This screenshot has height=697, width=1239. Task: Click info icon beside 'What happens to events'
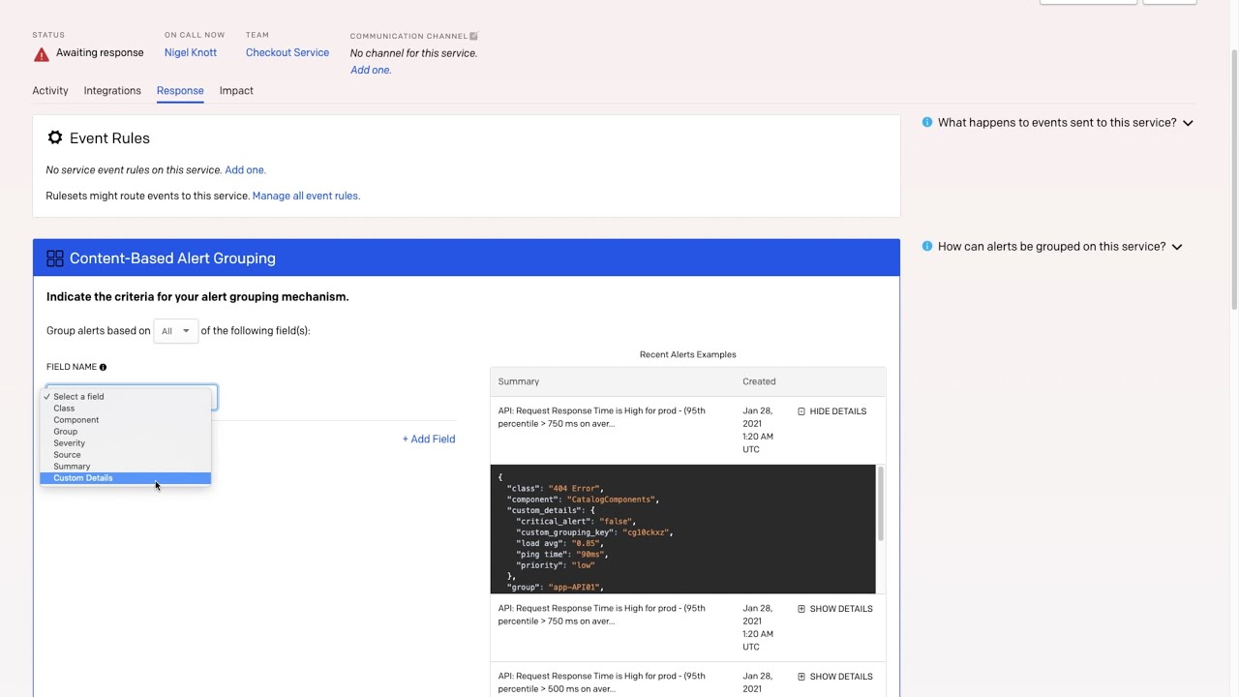[927, 122]
